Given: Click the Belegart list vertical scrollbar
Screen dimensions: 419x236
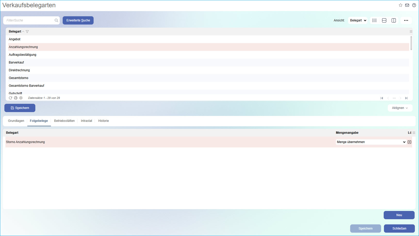Looking at the screenshot, I should click(x=411, y=43).
